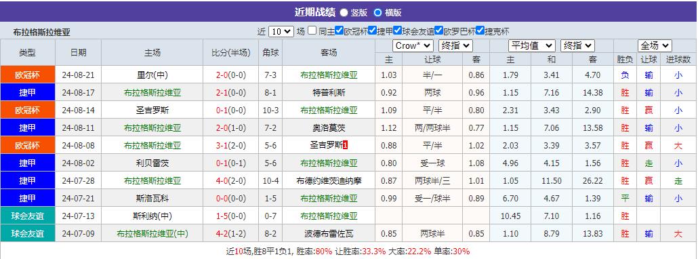Click 圣吉罗斯 home team on 24-08-14

(x=152, y=111)
